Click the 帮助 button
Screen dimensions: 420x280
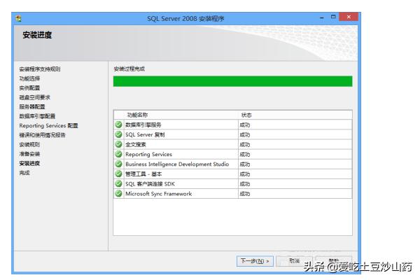334,260
